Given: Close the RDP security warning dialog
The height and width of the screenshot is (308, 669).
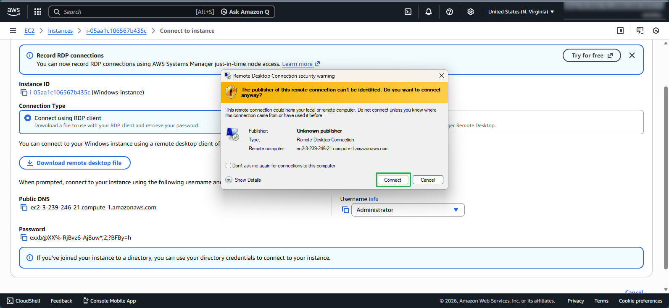Looking at the screenshot, I should (442, 76).
